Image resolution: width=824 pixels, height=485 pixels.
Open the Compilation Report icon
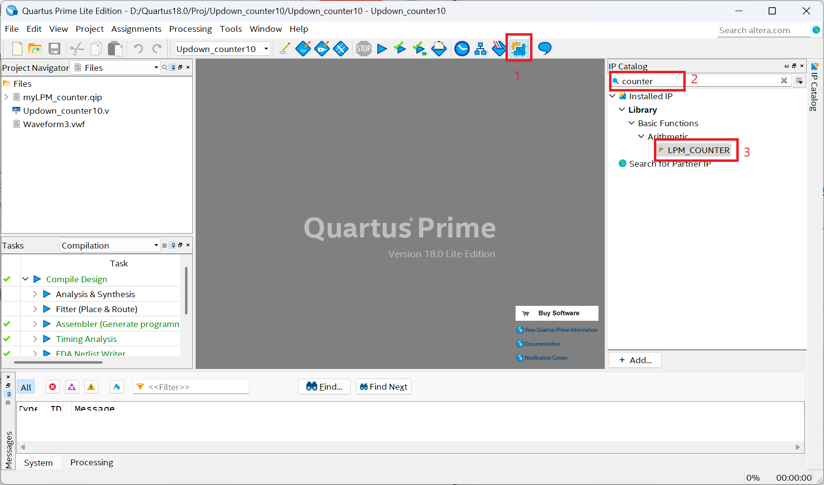click(x=439, y=49)
